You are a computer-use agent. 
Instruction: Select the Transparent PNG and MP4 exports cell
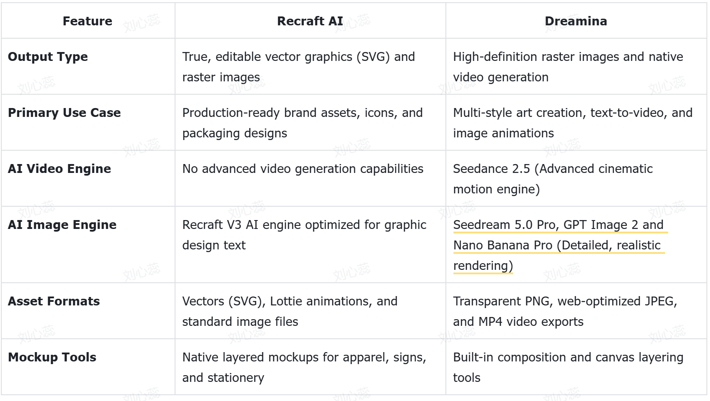[x=576, y=311]
